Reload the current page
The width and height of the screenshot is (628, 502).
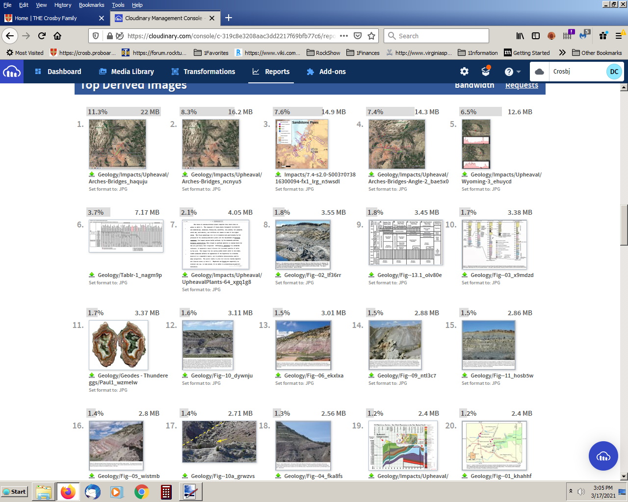(x=42, y=36)
